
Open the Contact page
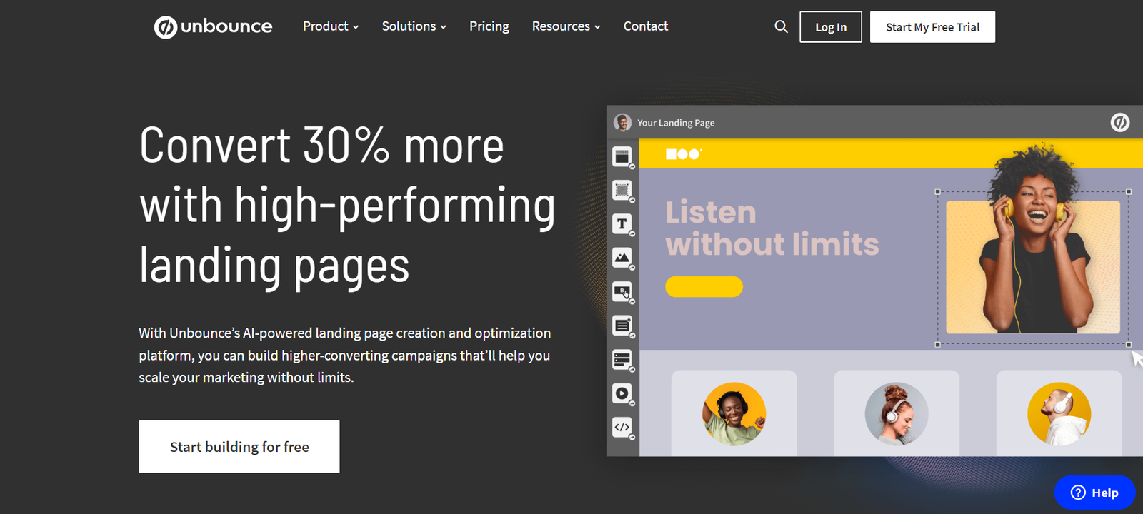click(645, 26)
